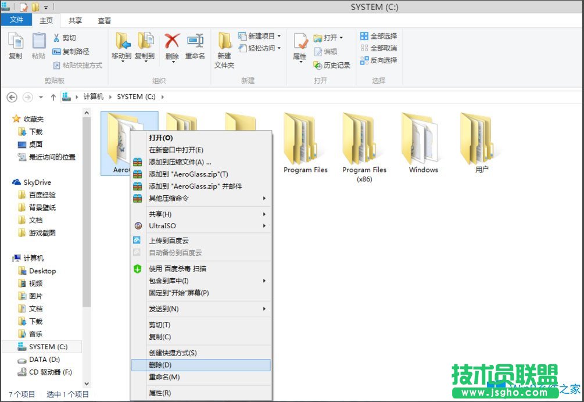Click the 复制路径 (Copy path) icon
This screenshot has height=402, width=584.
[x=58, y=52]
